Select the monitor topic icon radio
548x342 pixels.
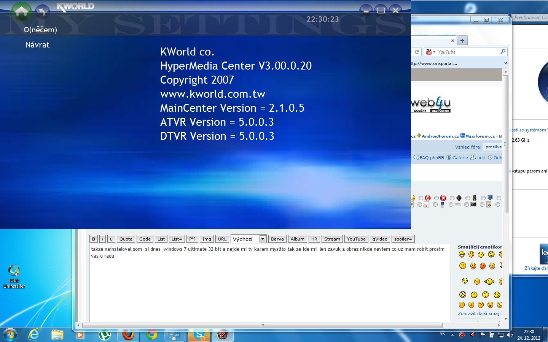[483, 198]
